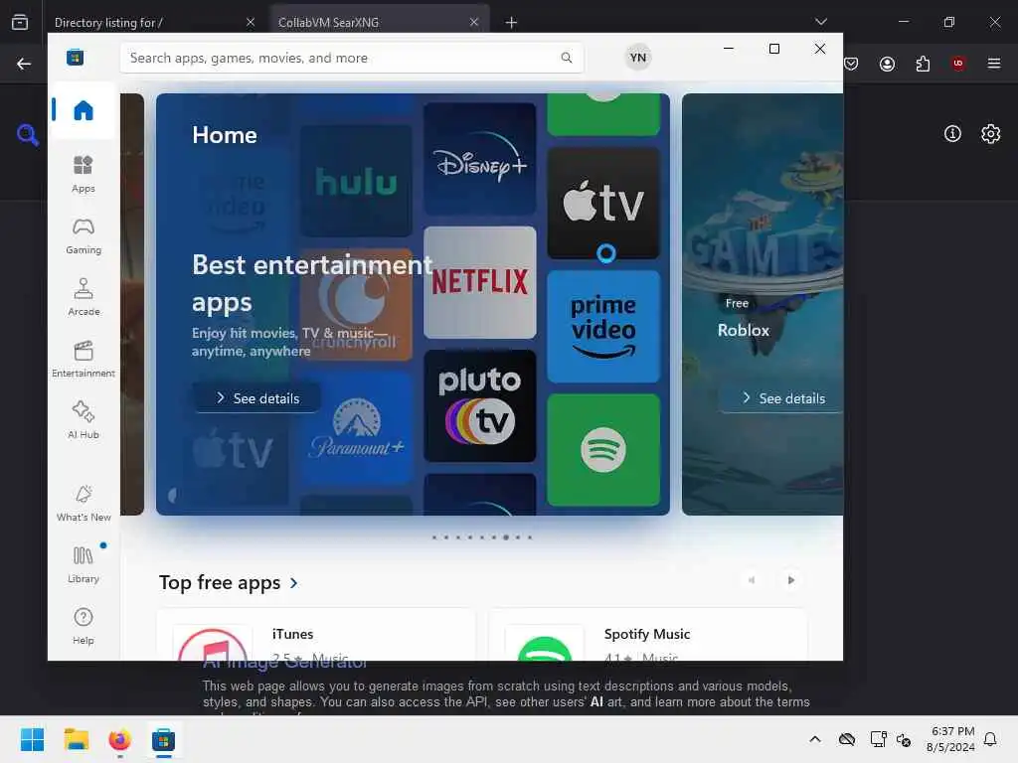Go to the Gaming section
The width and height of the screenshot is (1018, 763).
[84, 235]
